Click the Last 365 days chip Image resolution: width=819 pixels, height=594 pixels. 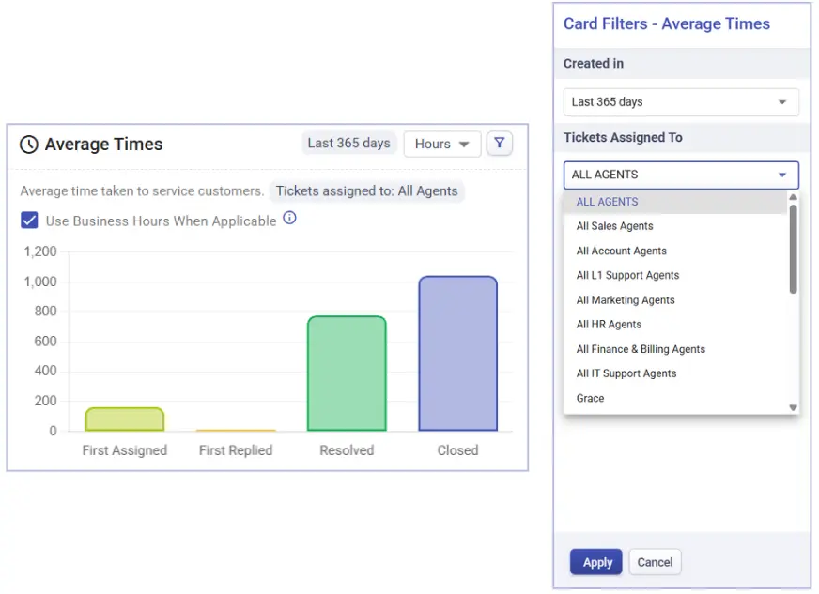[x=348, y=144]
